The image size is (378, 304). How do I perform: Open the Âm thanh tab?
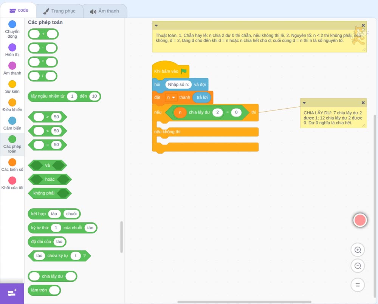(105, 11)
